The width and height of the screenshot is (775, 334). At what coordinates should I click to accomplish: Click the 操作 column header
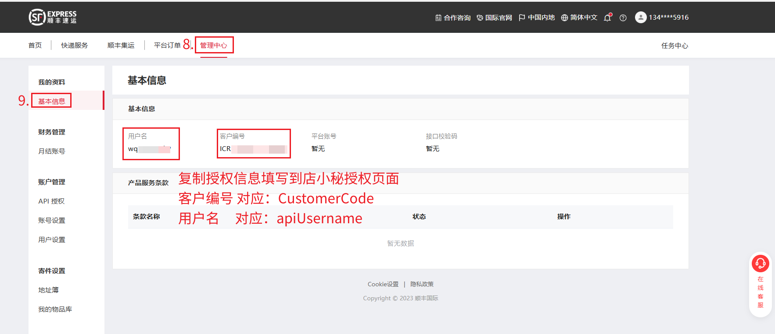[x=564, y=216]
